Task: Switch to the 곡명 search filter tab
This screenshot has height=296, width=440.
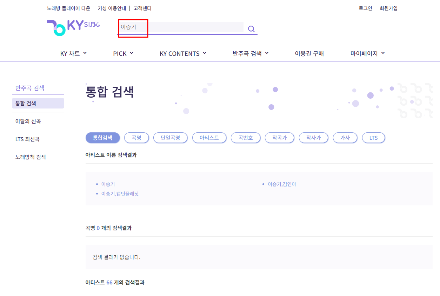Action: tap(136, 138)
